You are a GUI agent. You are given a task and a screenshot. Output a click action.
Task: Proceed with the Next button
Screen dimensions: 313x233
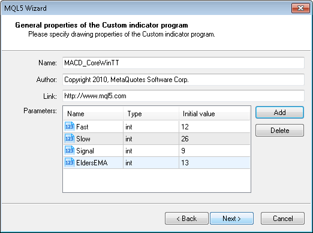231,219
